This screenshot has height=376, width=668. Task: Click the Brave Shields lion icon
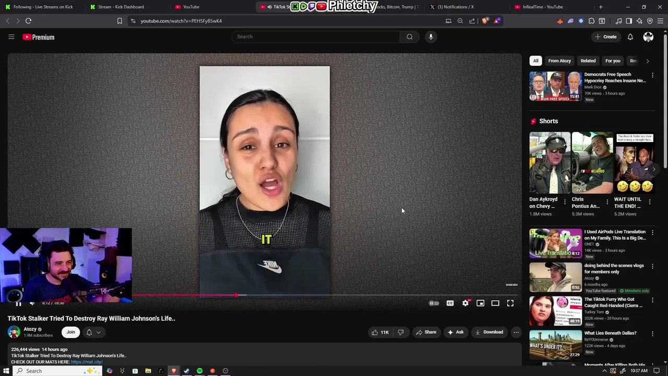tap(485, 21)
